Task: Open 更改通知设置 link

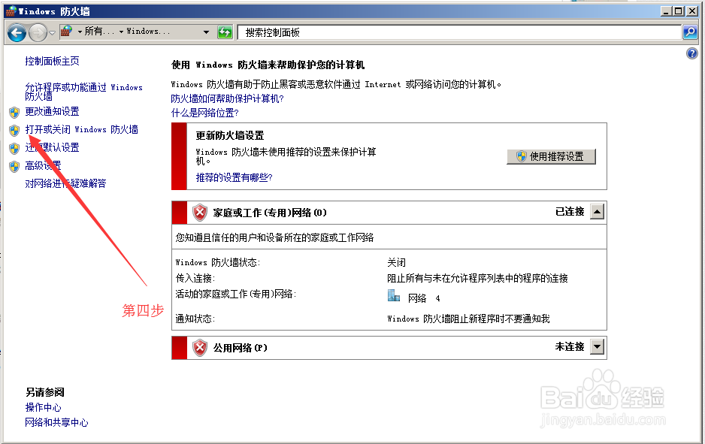Action: (52, 111)
